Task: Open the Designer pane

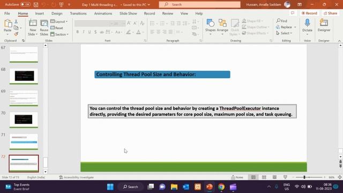Action: pyautogui.click(x=324, y=25)
